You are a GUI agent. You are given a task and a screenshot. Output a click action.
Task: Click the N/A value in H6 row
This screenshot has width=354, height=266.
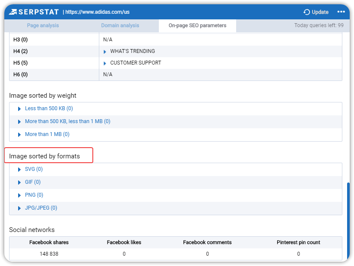pyautogui.click(x=107, y=74)
